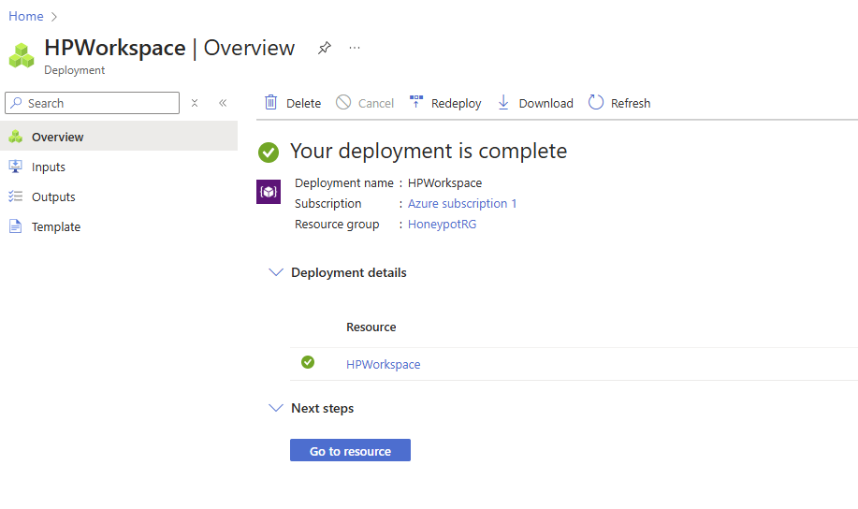The image size is (858, 509).
Task: Click the Go to resource button
Action: point(350,450)
